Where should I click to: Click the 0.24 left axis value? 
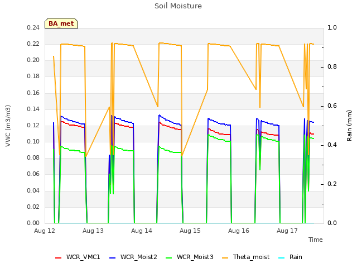(x=33, y=28)
